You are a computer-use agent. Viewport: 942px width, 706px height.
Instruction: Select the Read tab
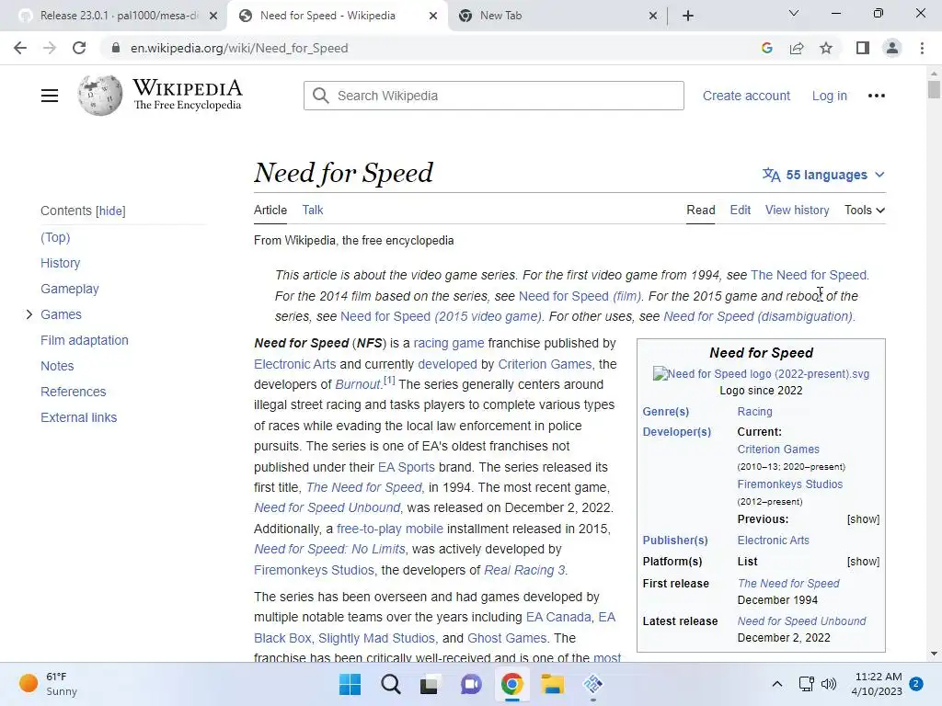point(700,211)
